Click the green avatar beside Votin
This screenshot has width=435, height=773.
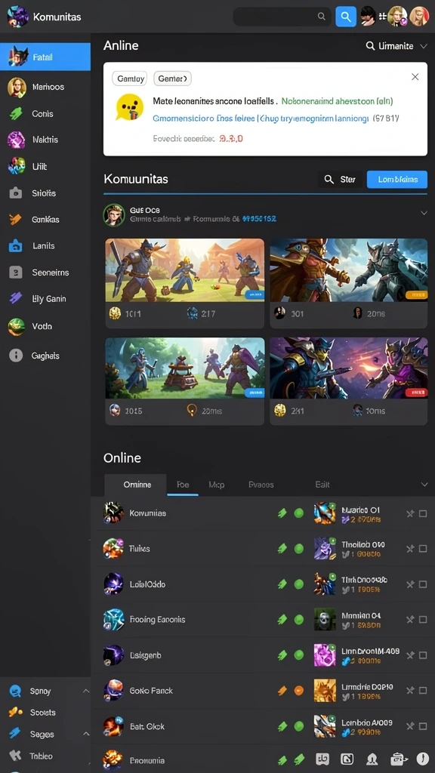[16, 326]
